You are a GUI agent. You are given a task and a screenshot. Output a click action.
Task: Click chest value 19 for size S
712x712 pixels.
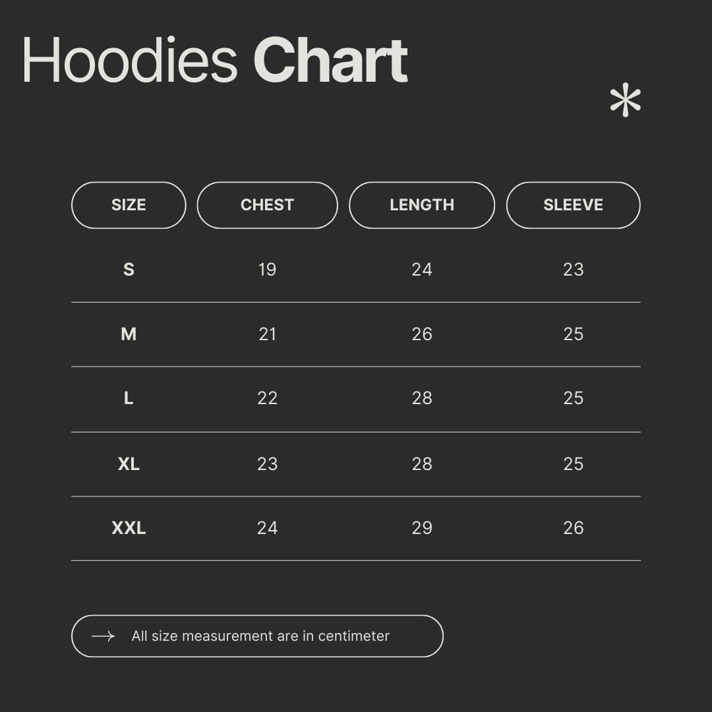pyautogui.click(x=267, y=269)
